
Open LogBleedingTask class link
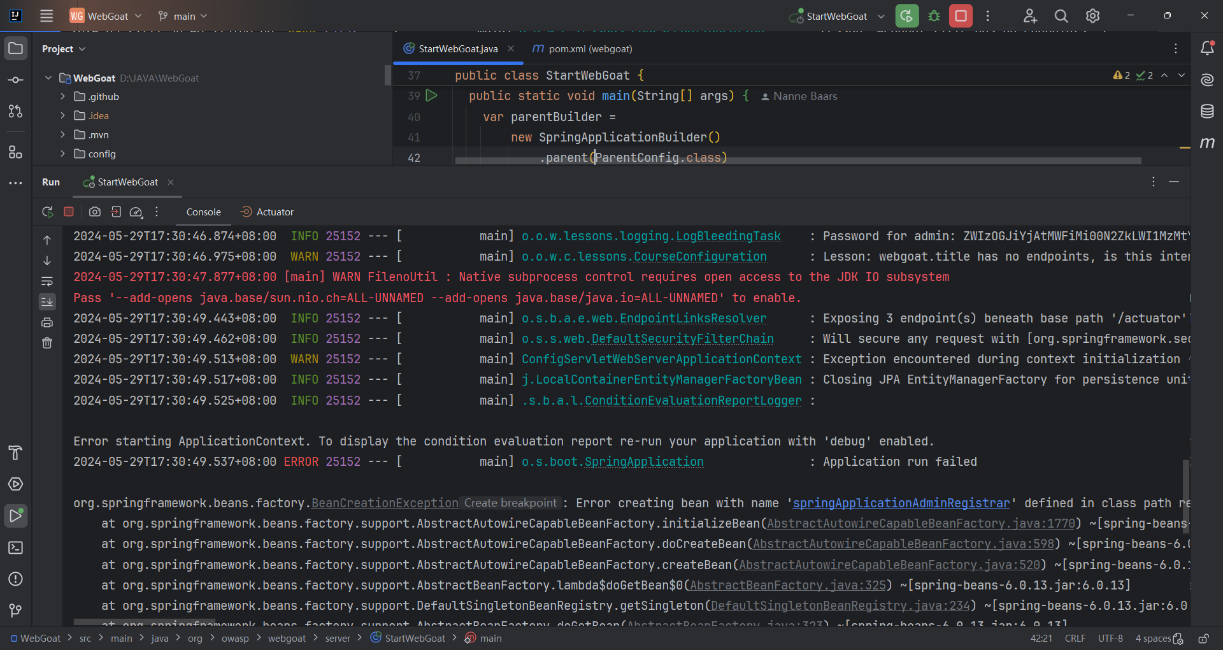tap(728, 236)
